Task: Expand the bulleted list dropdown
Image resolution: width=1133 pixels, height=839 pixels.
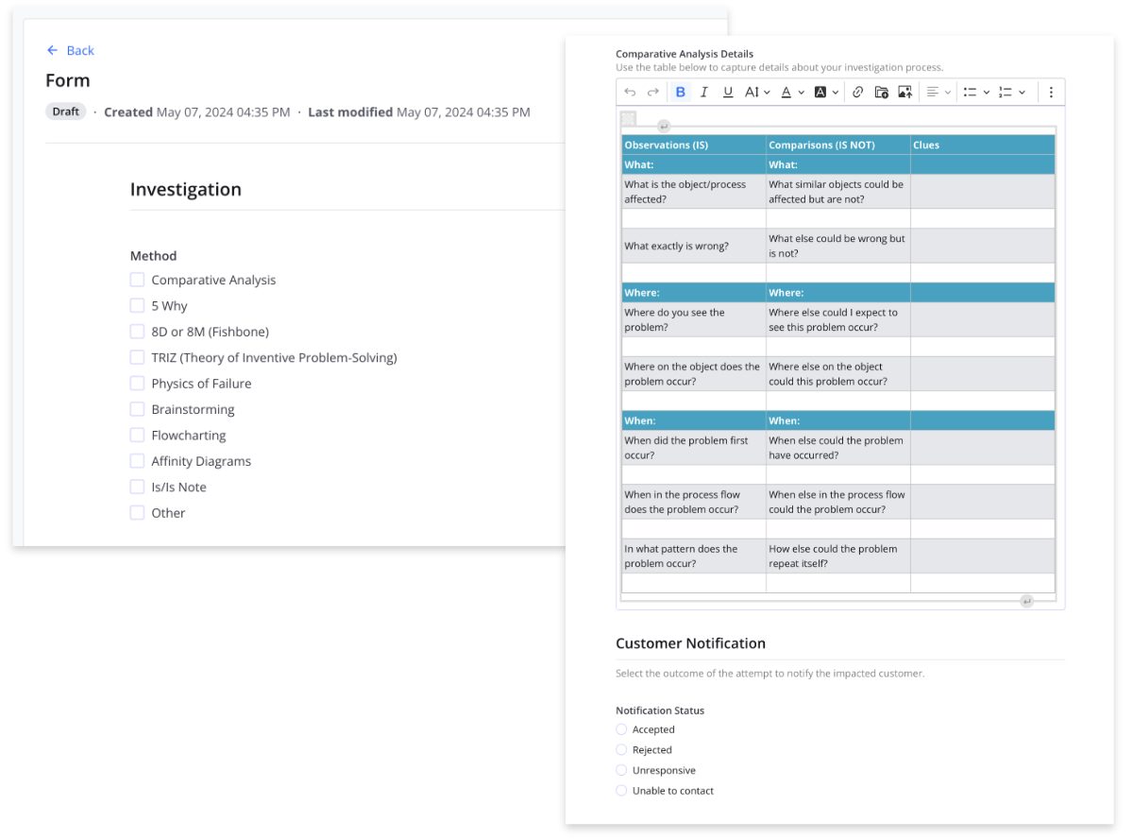Action: (976, 92)
